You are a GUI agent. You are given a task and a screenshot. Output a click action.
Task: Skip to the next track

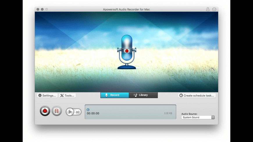[x=78, y=112]
